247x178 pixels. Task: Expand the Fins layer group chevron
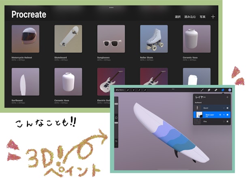tap(223, 121)
